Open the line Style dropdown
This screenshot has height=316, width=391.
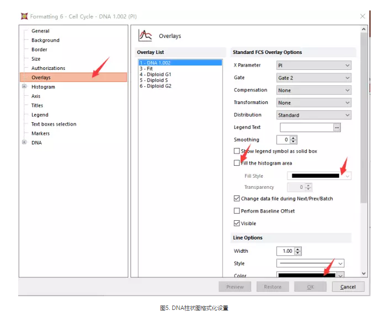310,264
